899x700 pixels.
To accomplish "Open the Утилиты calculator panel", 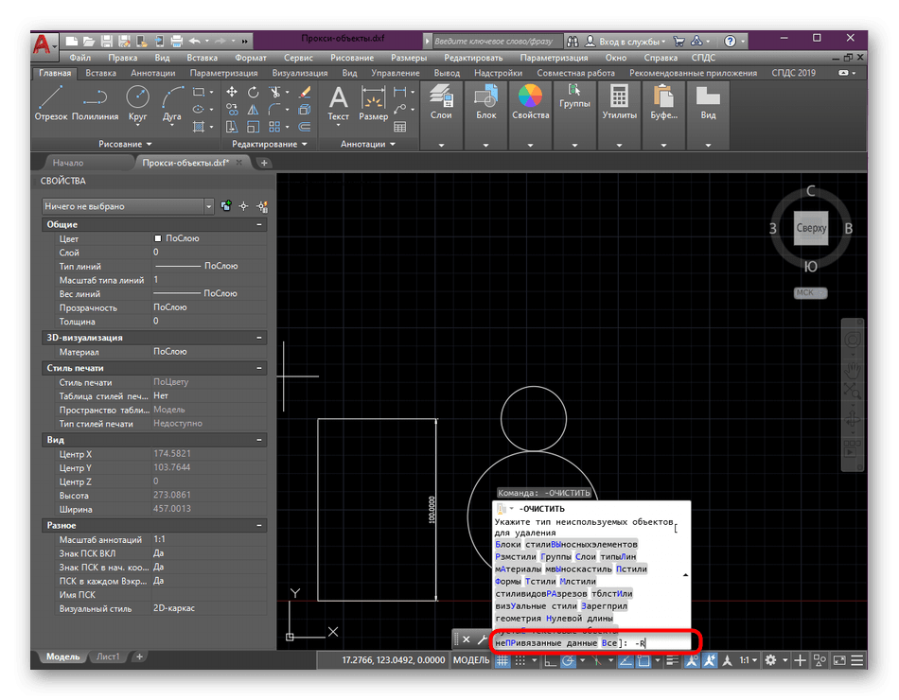I will pos(619,102).
